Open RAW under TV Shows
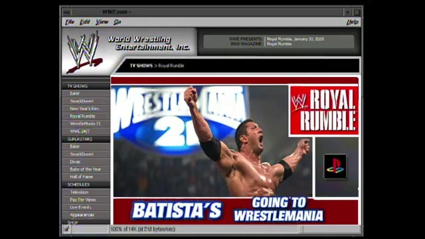 pyautogui.click(x=74, y=94)
